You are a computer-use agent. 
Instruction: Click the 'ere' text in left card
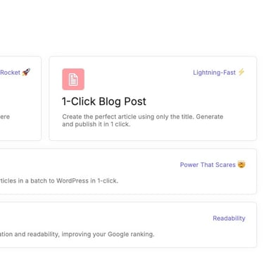[5, 117]
